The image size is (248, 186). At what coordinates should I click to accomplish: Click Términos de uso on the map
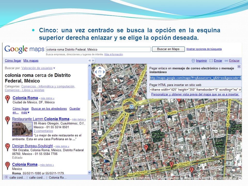point(227,178)
